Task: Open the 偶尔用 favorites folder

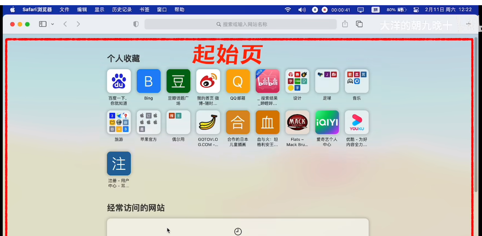Action: [178, 122]
